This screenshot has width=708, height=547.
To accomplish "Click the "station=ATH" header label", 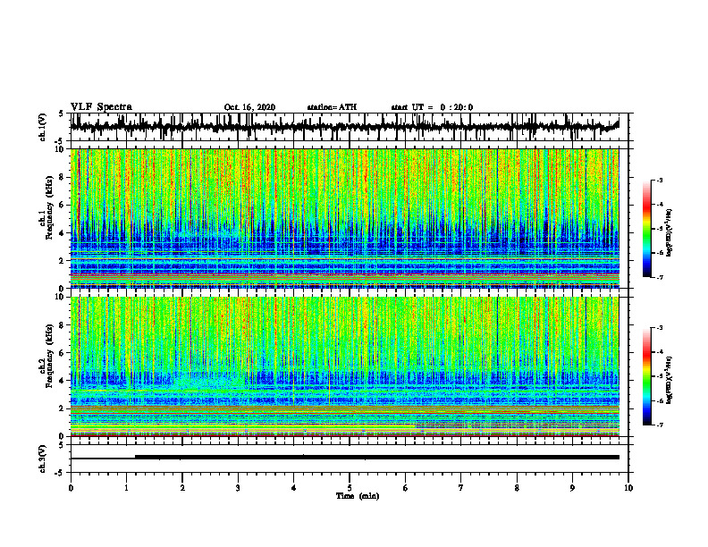I will [332, 107].
